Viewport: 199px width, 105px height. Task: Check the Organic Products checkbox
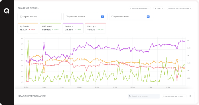[21, 16]
